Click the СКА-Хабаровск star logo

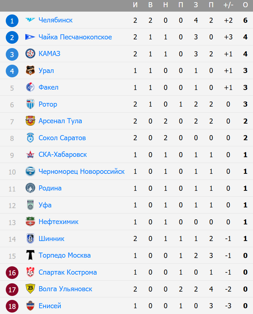tap(30, 154)
